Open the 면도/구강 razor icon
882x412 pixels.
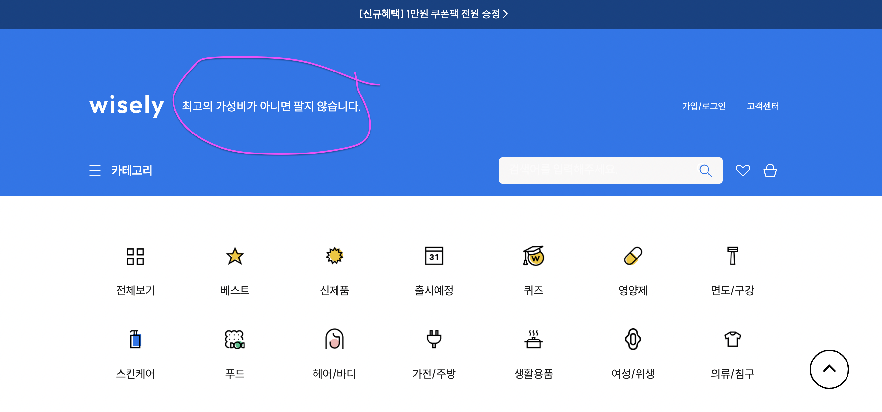pos(732,256)
